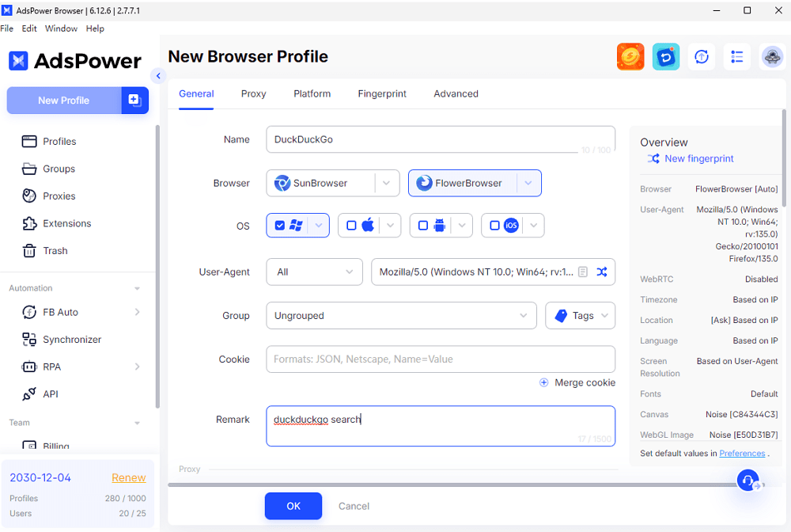The width and height of the screenshot is (791, 532).
Task: Toggle the iOS checkbox
Action: click(x=495, y=225)
